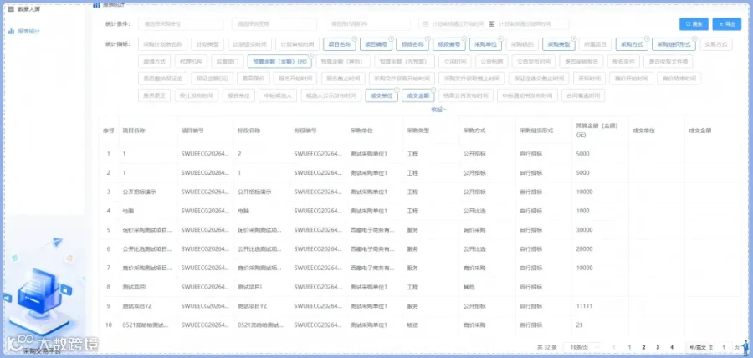This screenshot has height=358, width=753.
Task: Toggle the 立项时间 indicator tag
Action: 455,61
